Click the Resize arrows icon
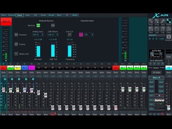The height and width of the screenshot is (129, 172). coord(169,21)
